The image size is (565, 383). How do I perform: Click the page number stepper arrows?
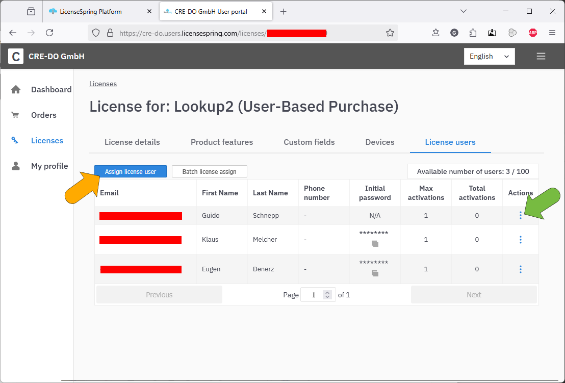click(x=327, y=295)
